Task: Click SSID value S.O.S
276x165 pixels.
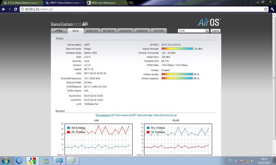Action: coord(87,57)
